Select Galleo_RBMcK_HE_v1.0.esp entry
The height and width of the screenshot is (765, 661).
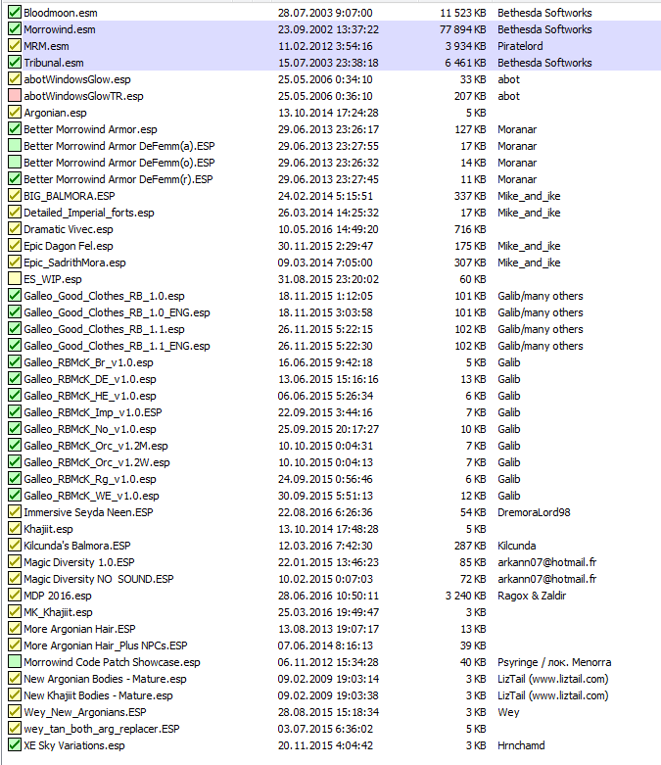click(x=90, y=396)
